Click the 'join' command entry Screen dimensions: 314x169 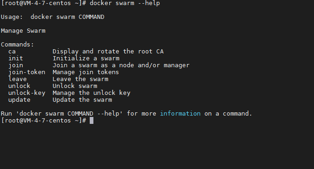pyautogui.click(x=16, y=65)
